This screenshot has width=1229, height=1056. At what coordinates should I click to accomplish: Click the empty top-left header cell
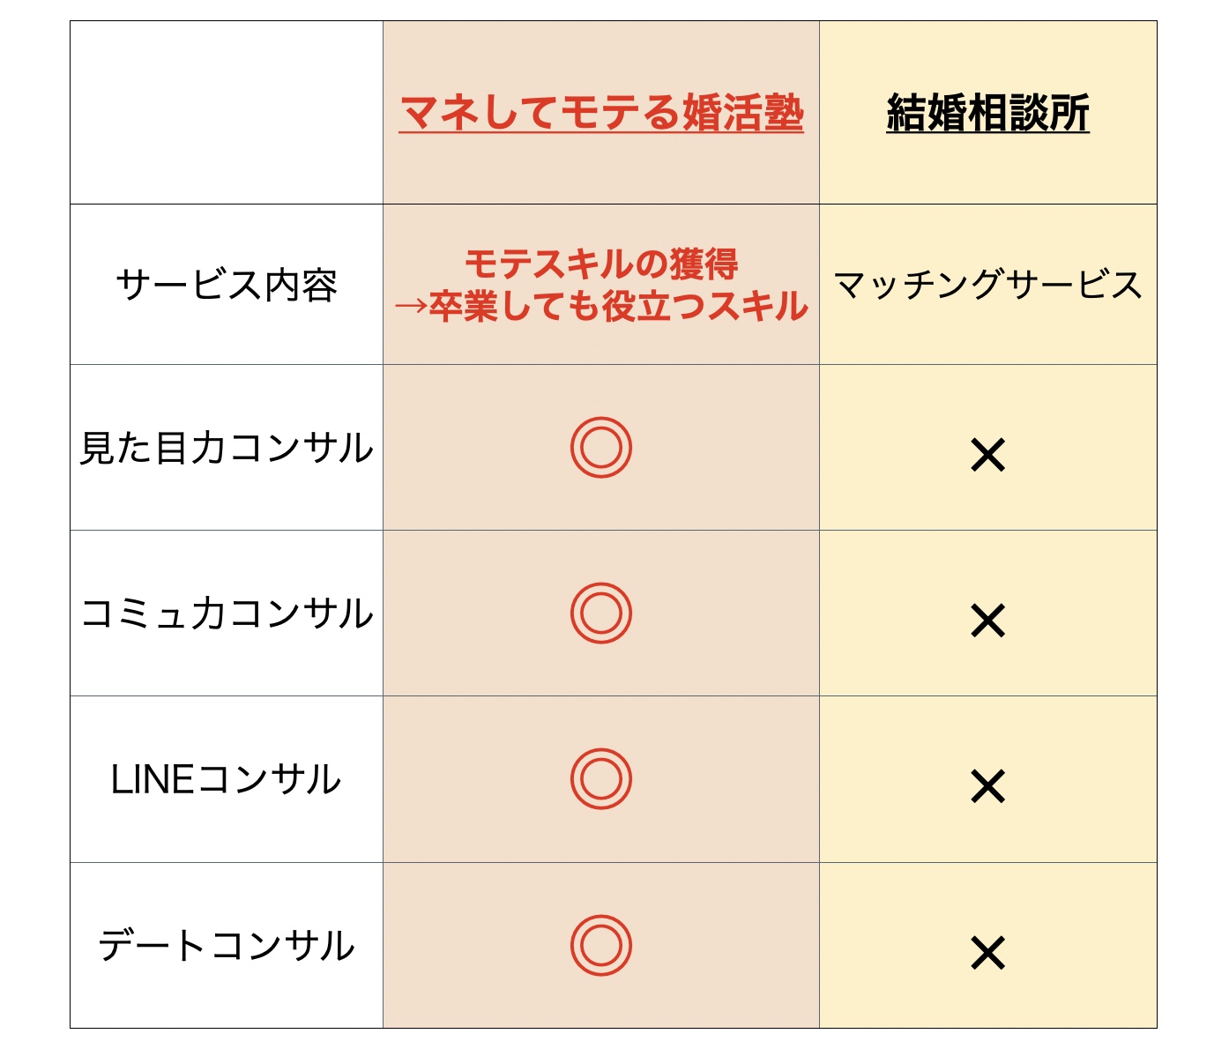tap(227, 113)
